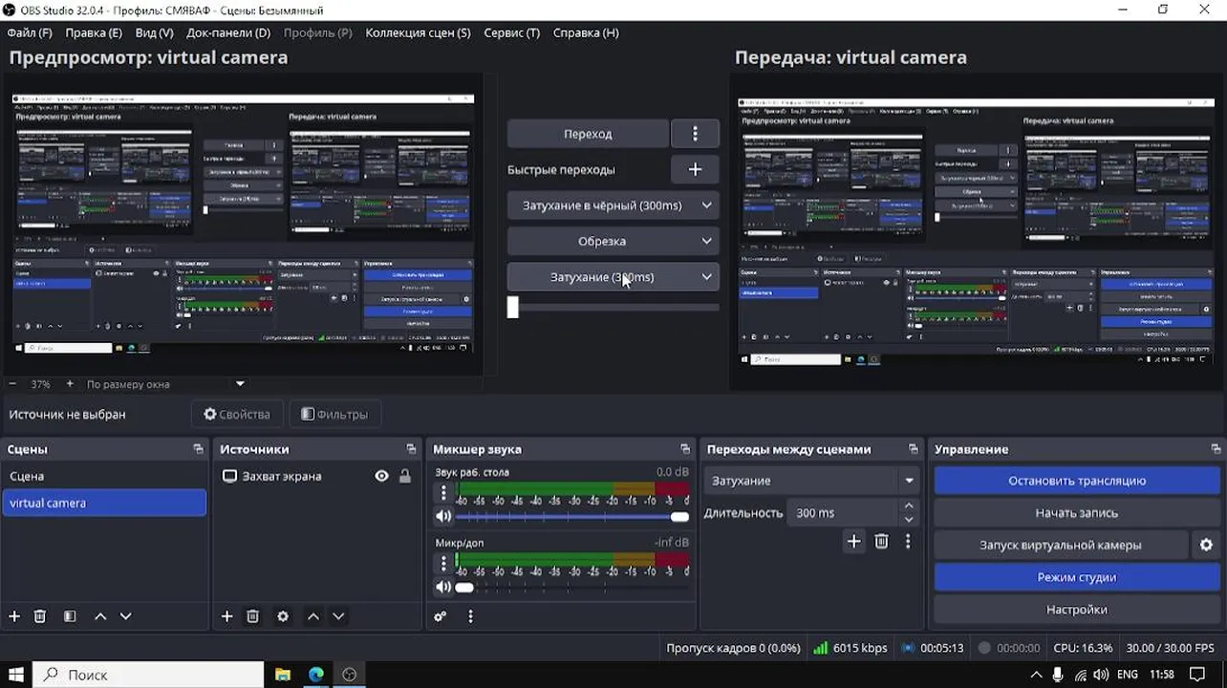This screenshot has height=688, width=1227.
Task: Delete selected source with trash icon
Action: [x=253, y=616]
